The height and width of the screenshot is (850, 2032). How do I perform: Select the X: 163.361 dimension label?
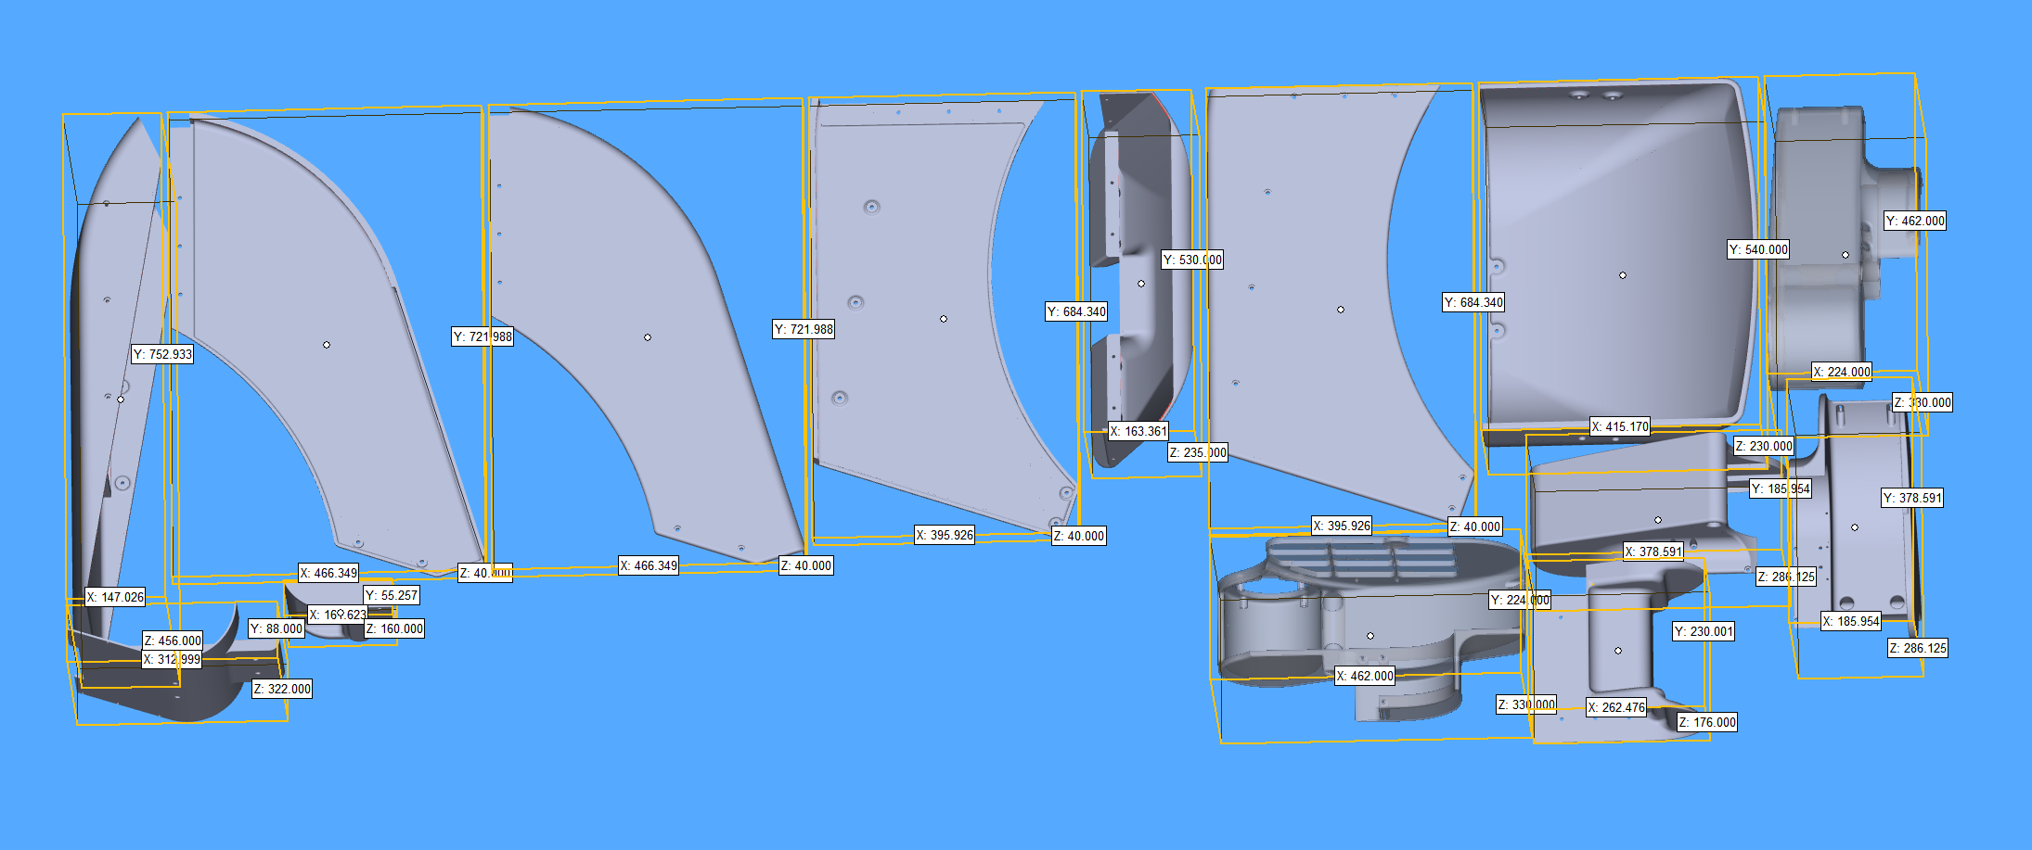[1138, 431]
